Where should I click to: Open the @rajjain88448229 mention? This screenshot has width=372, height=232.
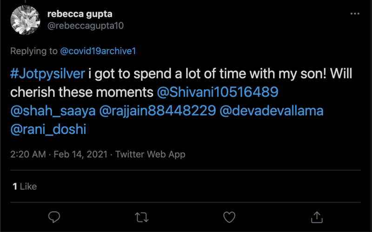[x=155, y=111]
